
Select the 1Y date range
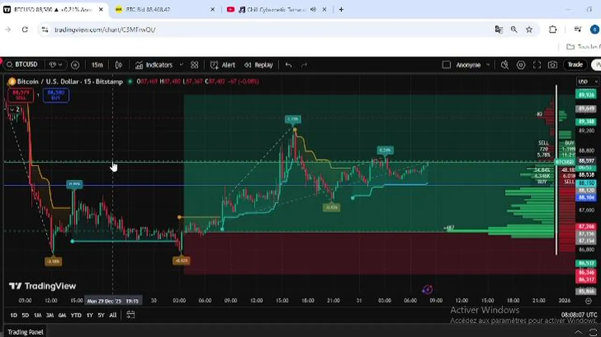click(x=89, y=315)
